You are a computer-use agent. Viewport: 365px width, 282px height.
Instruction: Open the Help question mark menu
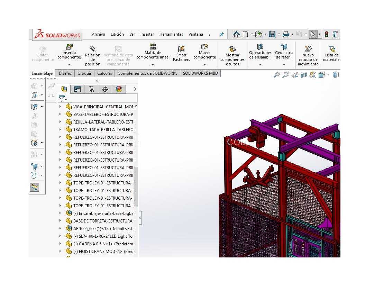210,34
